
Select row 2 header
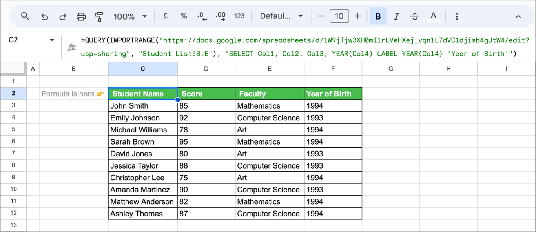coord(13,93)
